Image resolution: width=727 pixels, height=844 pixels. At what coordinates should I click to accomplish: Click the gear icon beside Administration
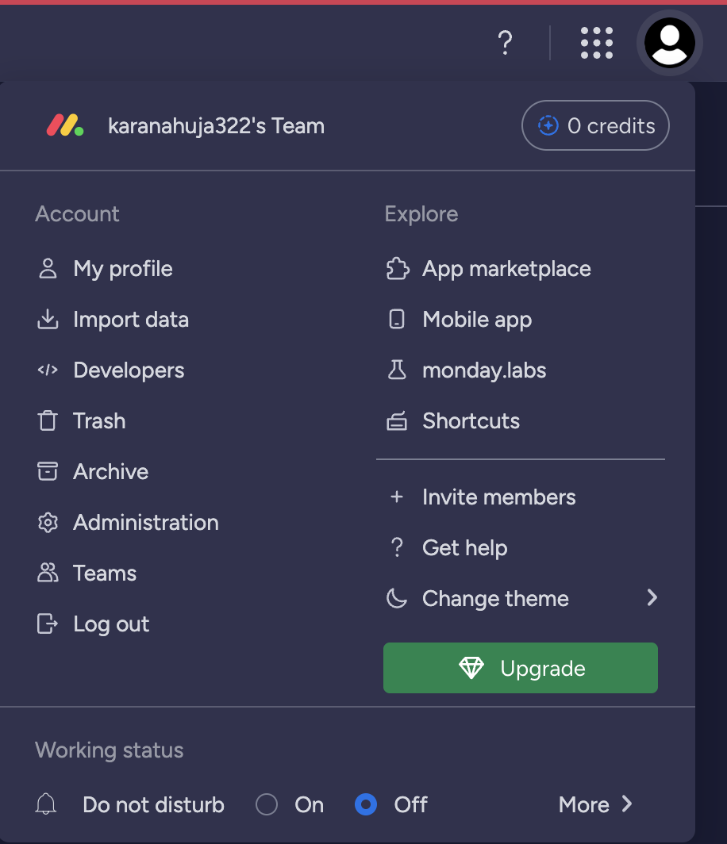coord(48,522)
